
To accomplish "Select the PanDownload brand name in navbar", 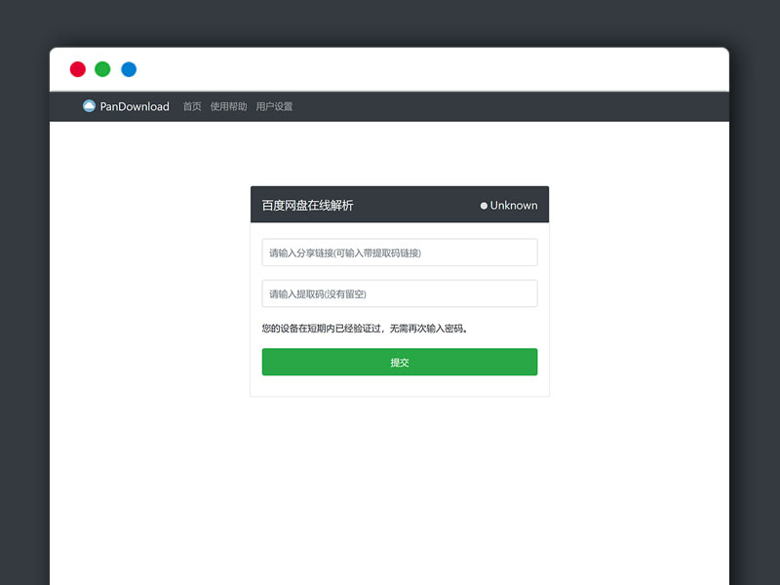I will coord(135,106).
